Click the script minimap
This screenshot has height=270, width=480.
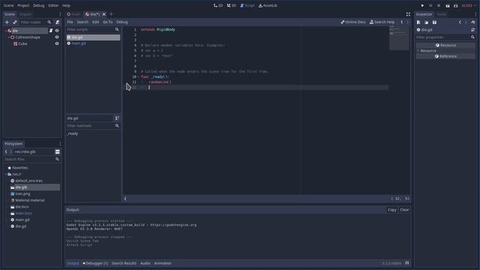point(399,38)
